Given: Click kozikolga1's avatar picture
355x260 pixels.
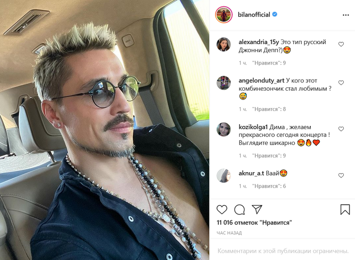Looking at the screenshot, I should pyautogui.click(x=224, y=130).
